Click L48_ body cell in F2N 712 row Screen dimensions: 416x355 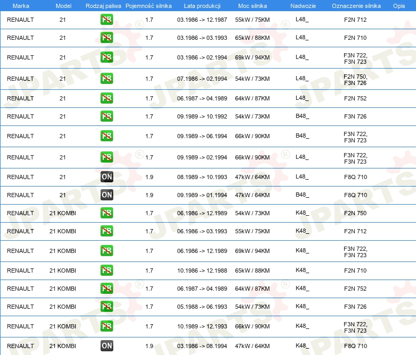click(302, 19)
